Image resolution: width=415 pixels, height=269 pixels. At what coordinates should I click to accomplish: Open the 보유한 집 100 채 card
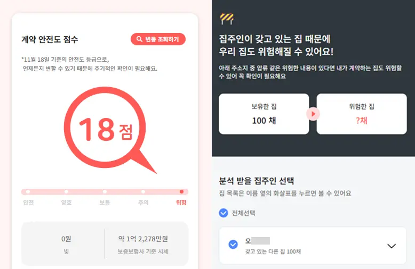264,114
